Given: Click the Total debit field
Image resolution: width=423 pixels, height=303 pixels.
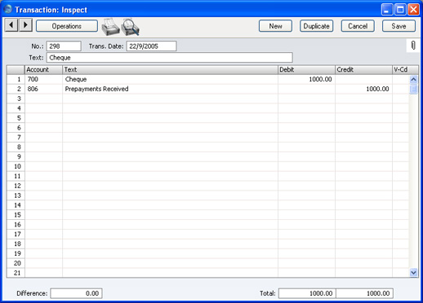Looking at the screenshot, I should [307, 293].
